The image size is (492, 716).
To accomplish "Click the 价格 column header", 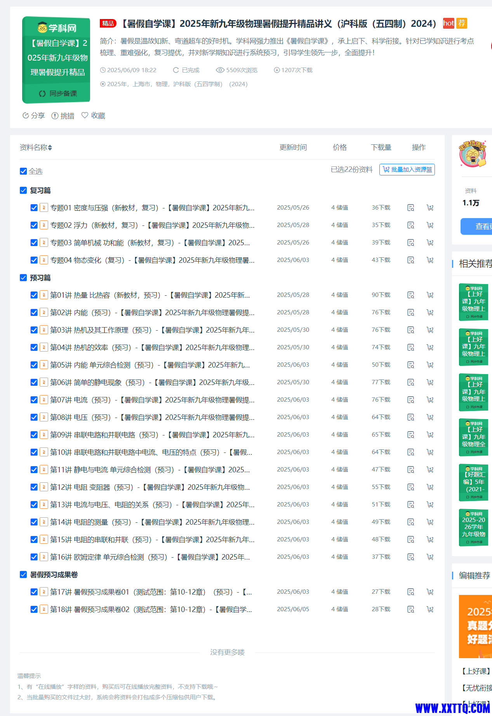I will click(340, 147).
